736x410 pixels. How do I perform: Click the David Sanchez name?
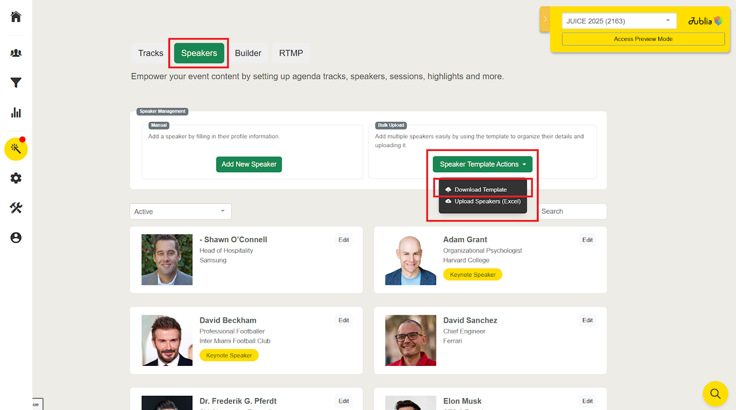point(470,320)
